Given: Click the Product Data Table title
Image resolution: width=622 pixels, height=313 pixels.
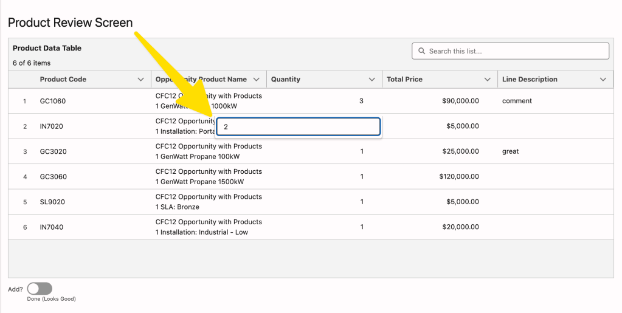Looking at the screenshot, I should coord(47,48).
